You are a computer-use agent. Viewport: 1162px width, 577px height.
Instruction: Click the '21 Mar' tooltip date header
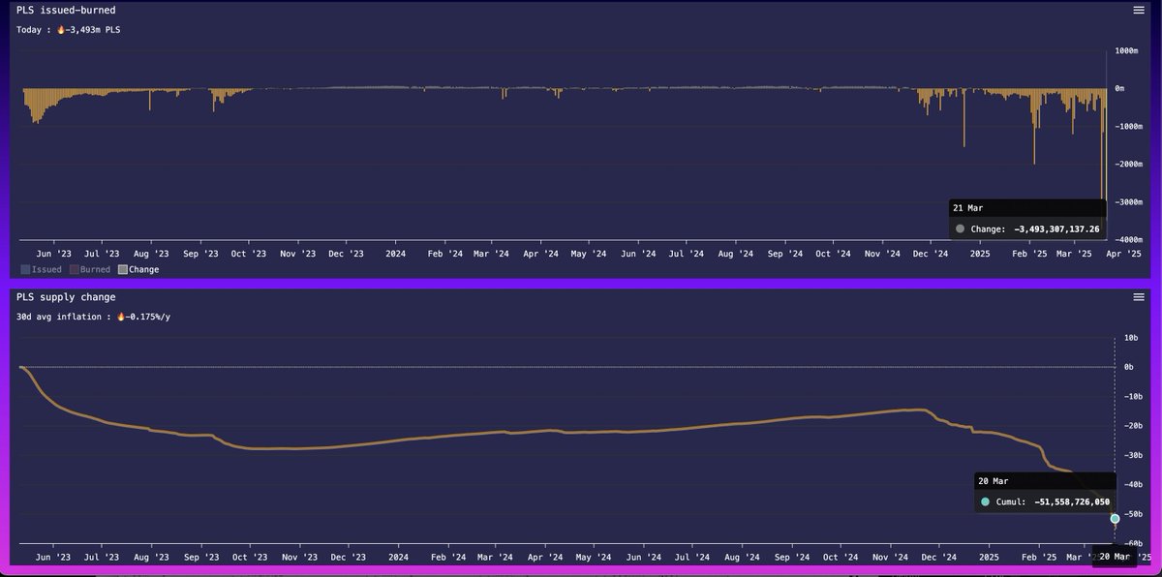click(967, 207)
